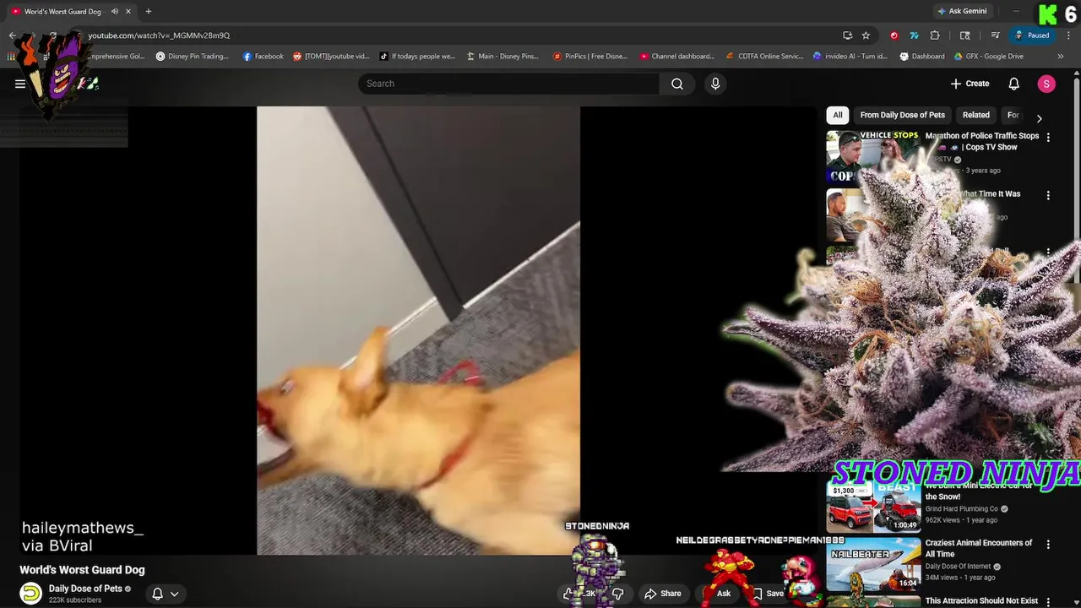Open the GFX - Google Drive bookmark

pyautogui.click(x=988, y=57)
